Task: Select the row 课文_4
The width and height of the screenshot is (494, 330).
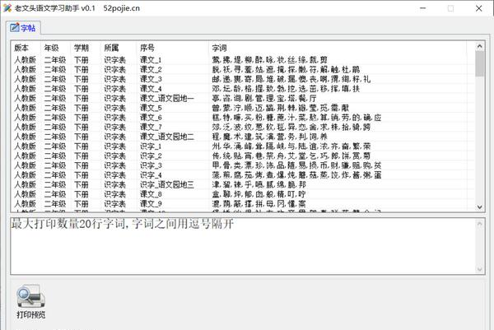Action: 243,89
